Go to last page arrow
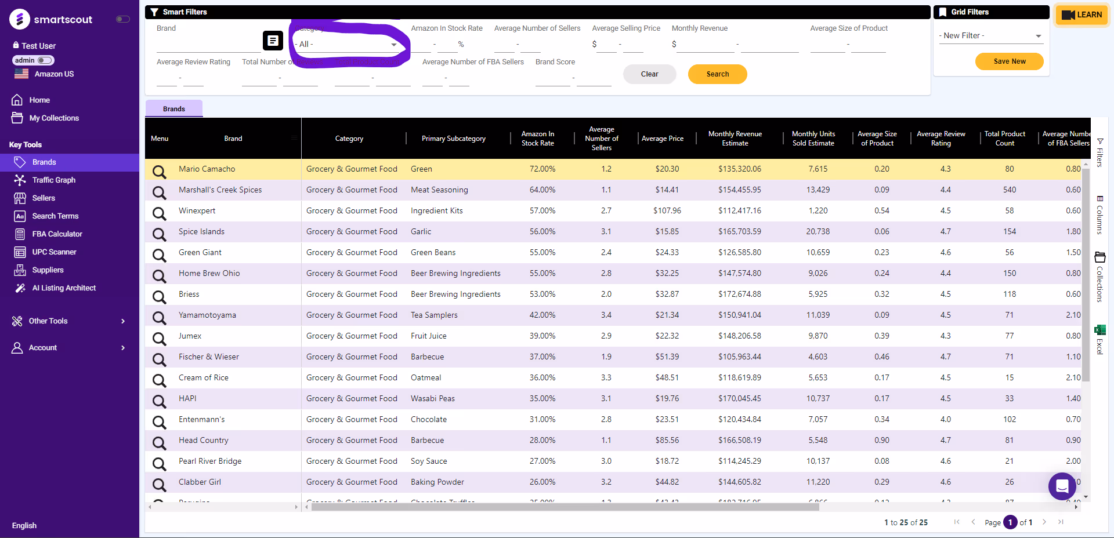This screenshot has height=538, width=1114. [x=1061, y=522]
